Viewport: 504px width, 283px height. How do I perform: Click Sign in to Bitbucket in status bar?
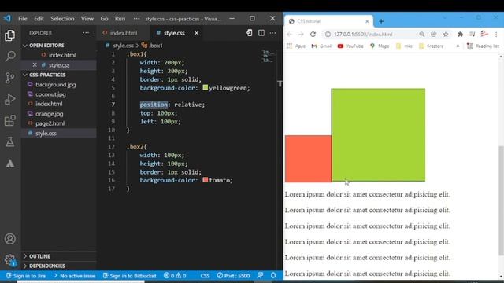coord(129,276)
